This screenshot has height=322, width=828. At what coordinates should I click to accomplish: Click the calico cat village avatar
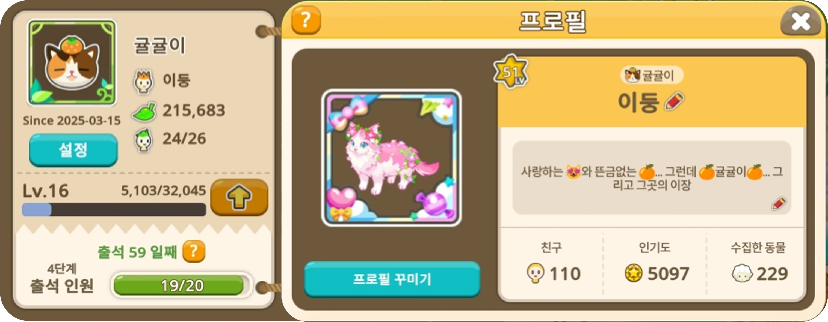tap(72, 63)
